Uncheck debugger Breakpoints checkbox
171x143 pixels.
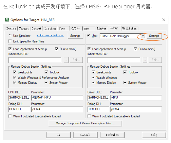93,72
